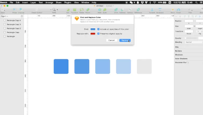203x115 pixels.
Task: Expand the Page 1 dropdown
Action: tap(4, 16)
